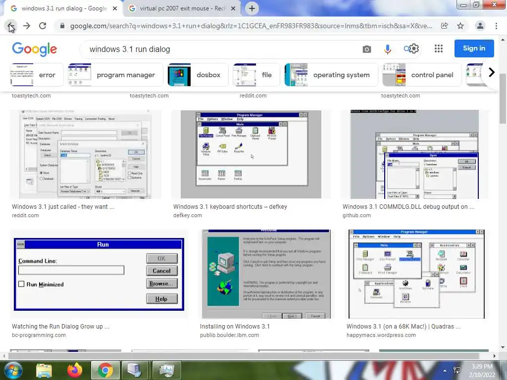Click the network icon in system tray
This screenshot has width=507, height=380.
tap(457, 370)
